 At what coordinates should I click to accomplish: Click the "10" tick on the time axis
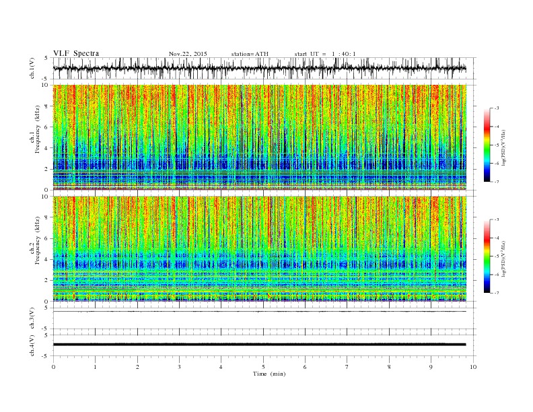(x=473, y=367)
